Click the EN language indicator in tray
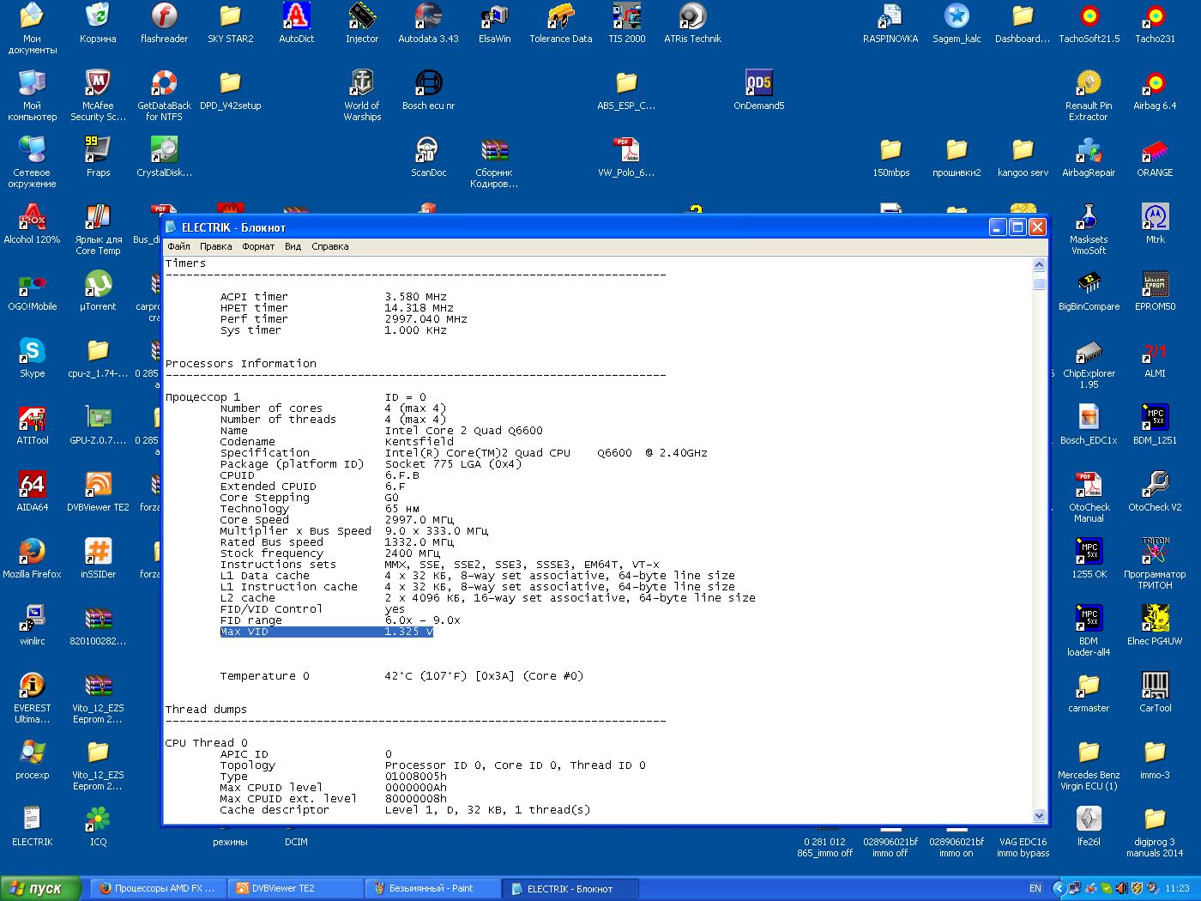1201x901 pixels. pos(1035,888)
